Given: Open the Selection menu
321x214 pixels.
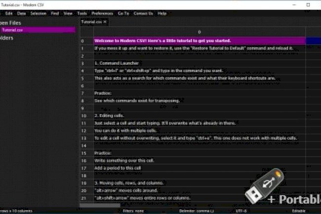Looking at the screenshot, I should [x=39, y=13].
